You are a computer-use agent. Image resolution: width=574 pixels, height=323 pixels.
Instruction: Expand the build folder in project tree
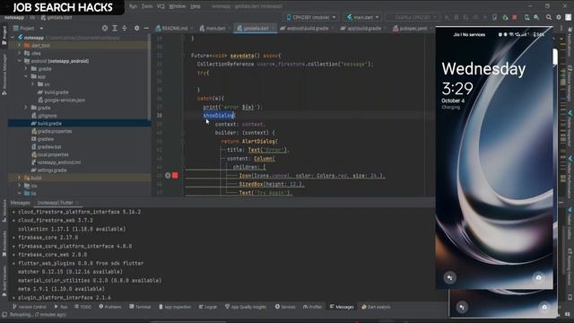coord(20,178)
